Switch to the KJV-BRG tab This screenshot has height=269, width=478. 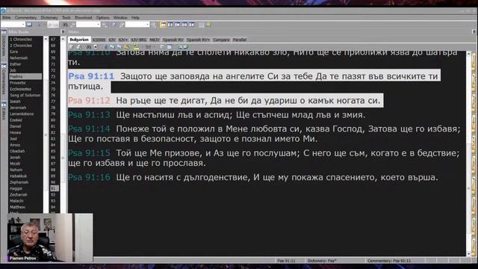coord(139,40)
